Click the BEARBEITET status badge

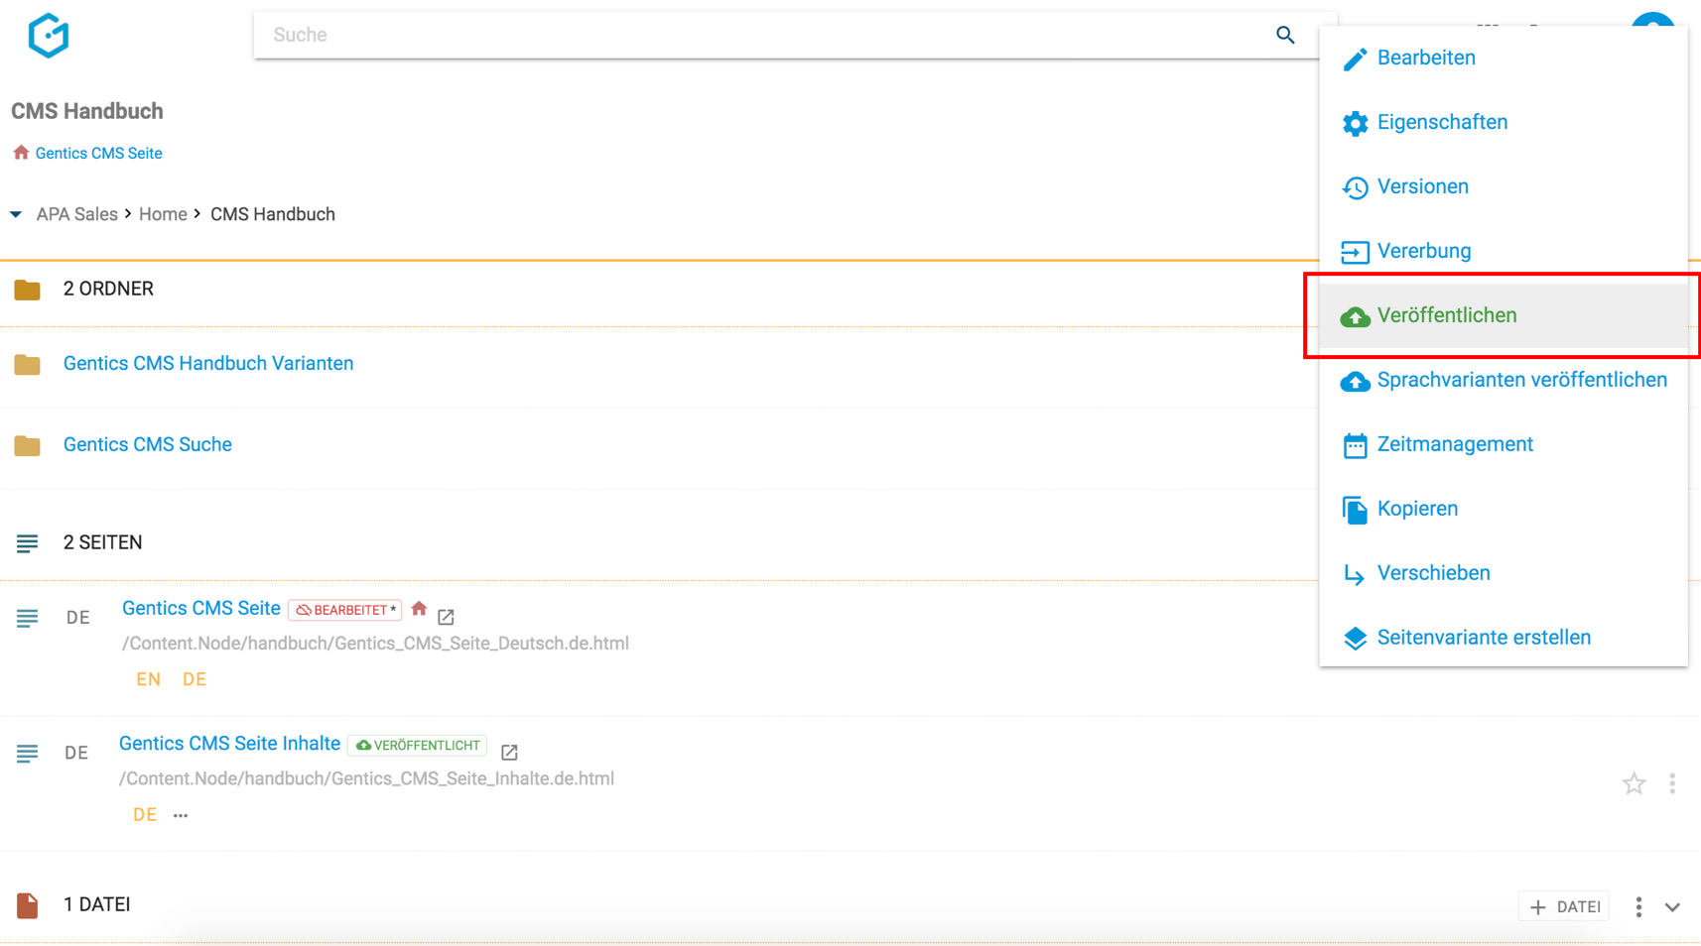[344, 610]
